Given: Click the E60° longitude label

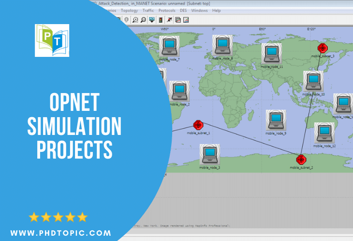Looking at the screenshot, I should [262, 29].
